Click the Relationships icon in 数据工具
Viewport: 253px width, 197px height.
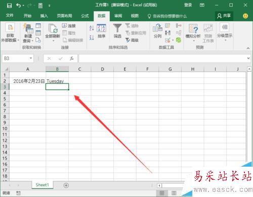[x=179, y=33]
